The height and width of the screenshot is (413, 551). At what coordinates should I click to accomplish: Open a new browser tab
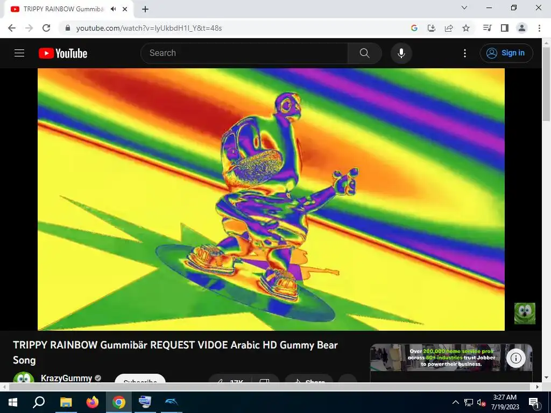145,9
